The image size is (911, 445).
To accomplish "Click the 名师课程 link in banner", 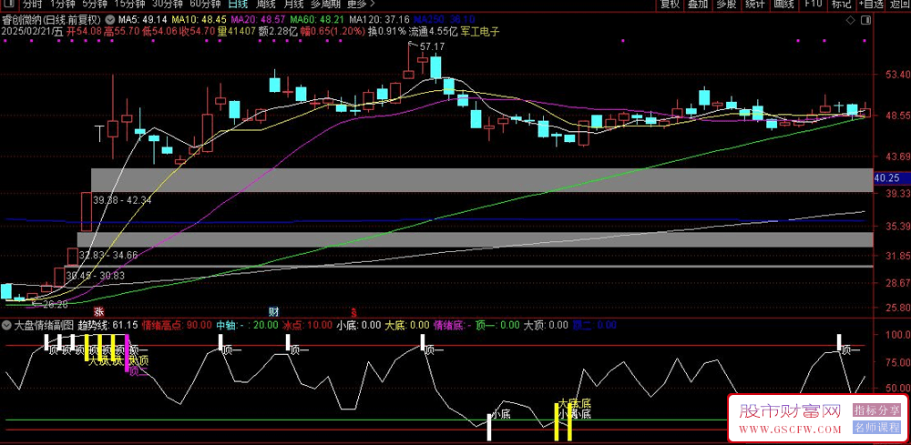I will pos(875,428).
